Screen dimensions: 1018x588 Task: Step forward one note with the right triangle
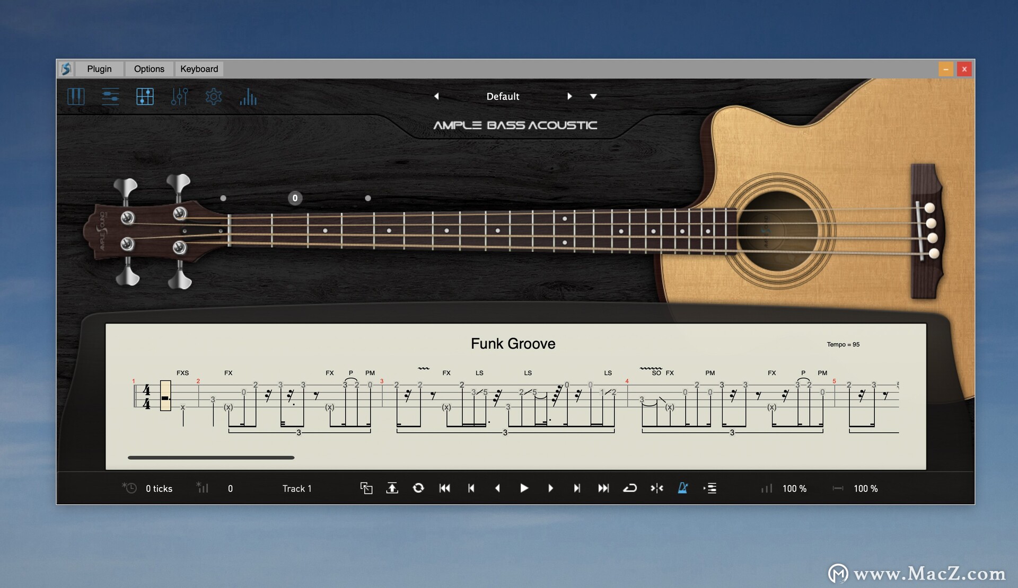[550, 488]
